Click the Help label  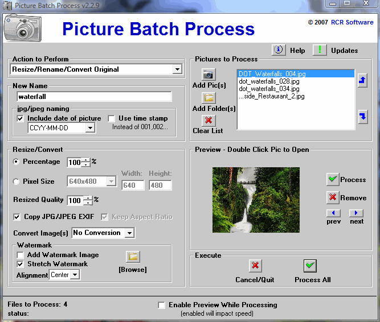tap(297, 50)
